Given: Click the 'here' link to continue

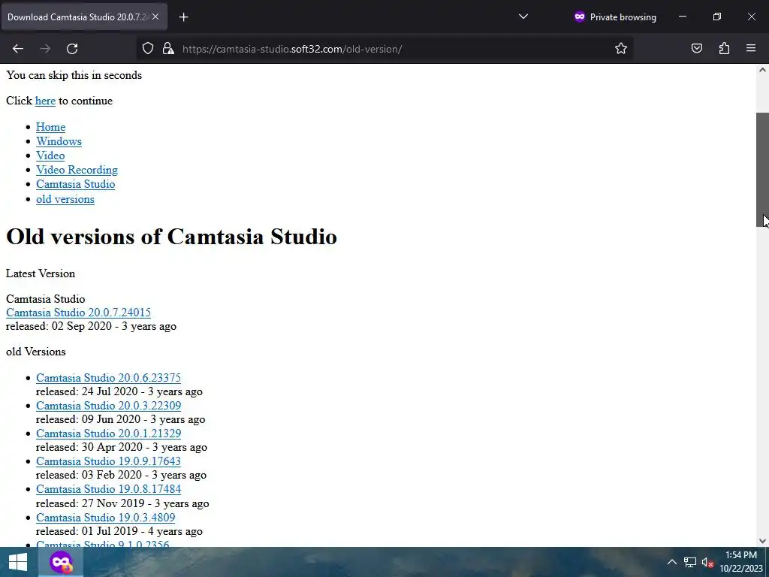Looking at the screenshot, I should (x=45, y=101).
